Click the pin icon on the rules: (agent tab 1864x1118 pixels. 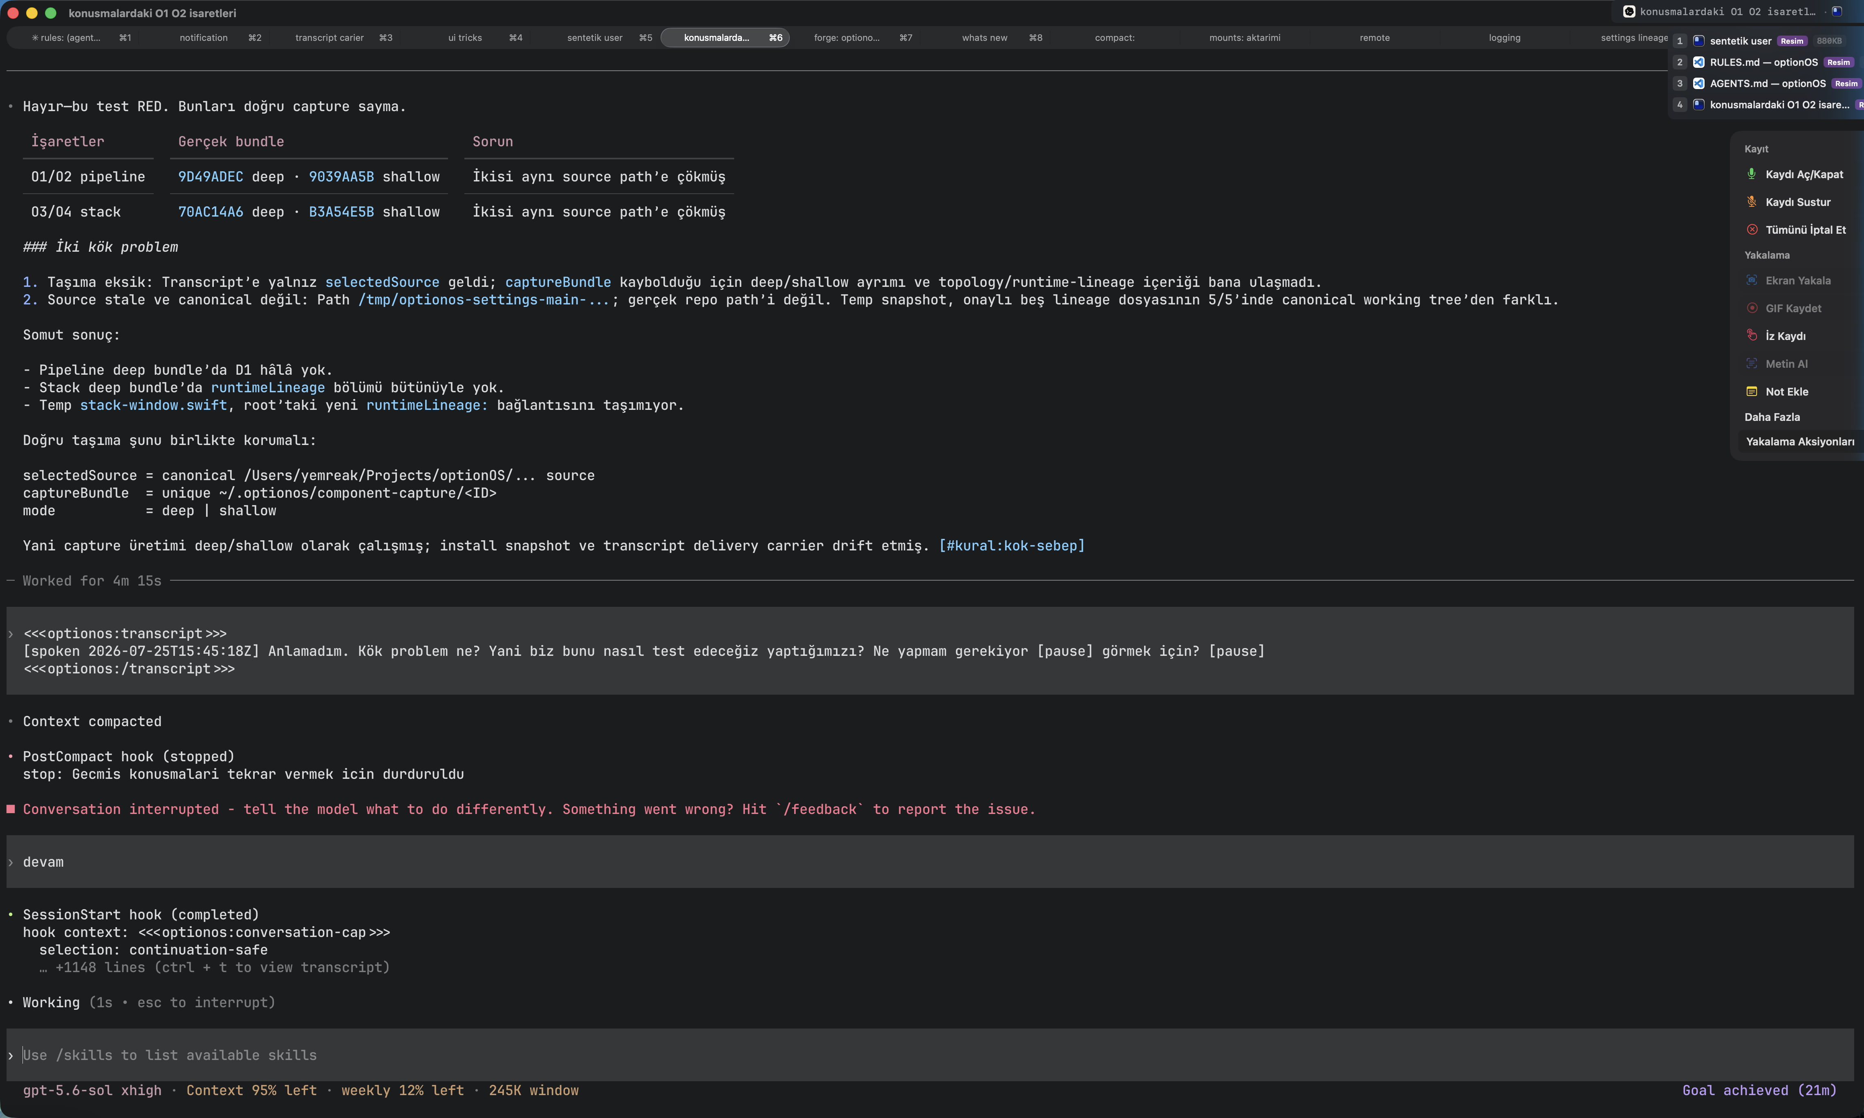click(x=35, y=38)
